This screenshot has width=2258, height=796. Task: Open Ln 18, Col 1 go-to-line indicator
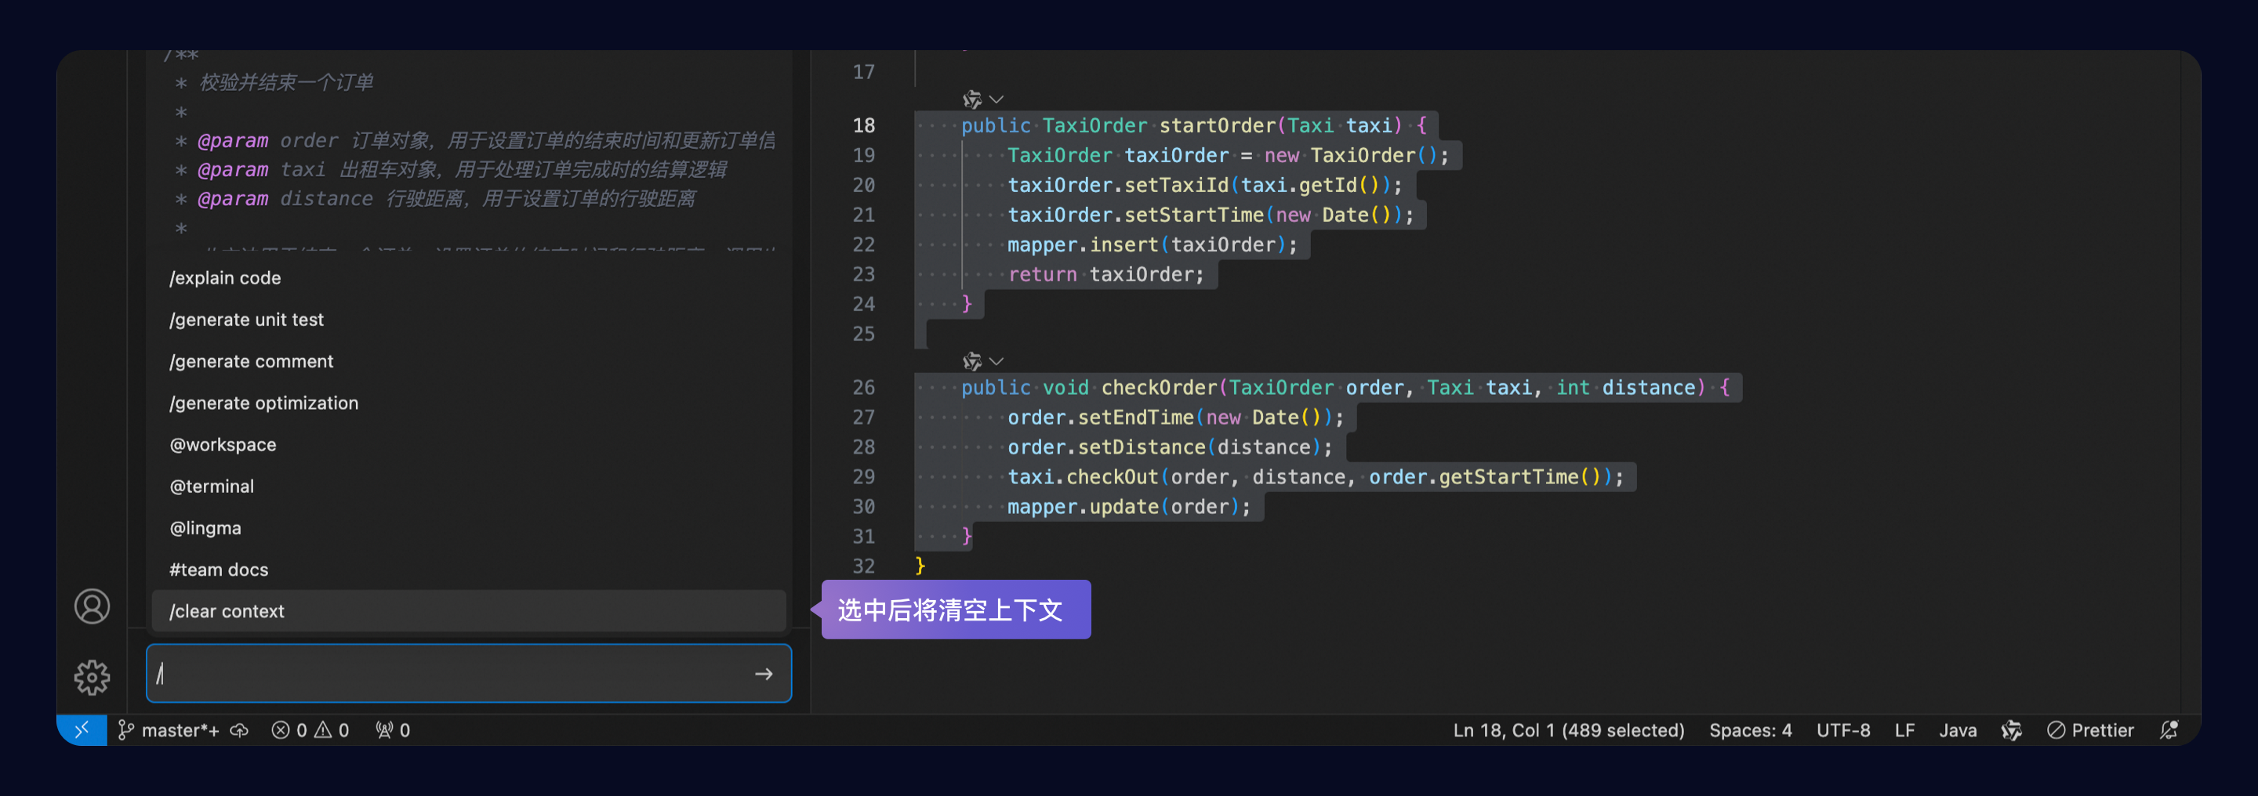point(1568,729)
